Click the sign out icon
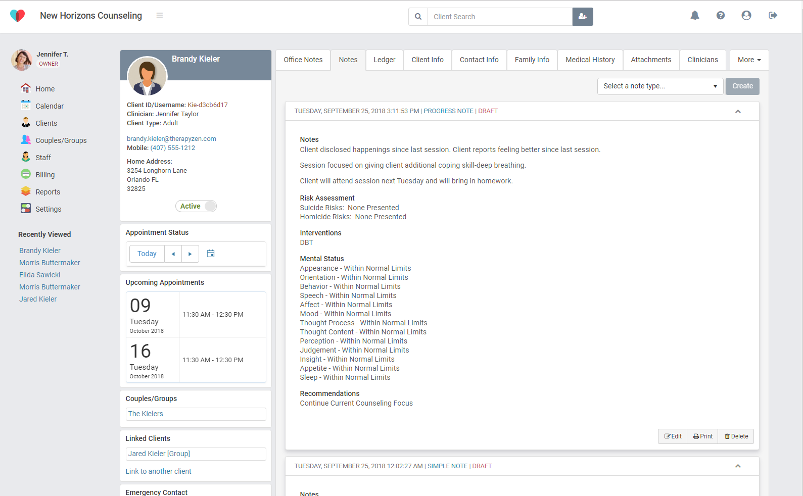 (x=773, y=16)
